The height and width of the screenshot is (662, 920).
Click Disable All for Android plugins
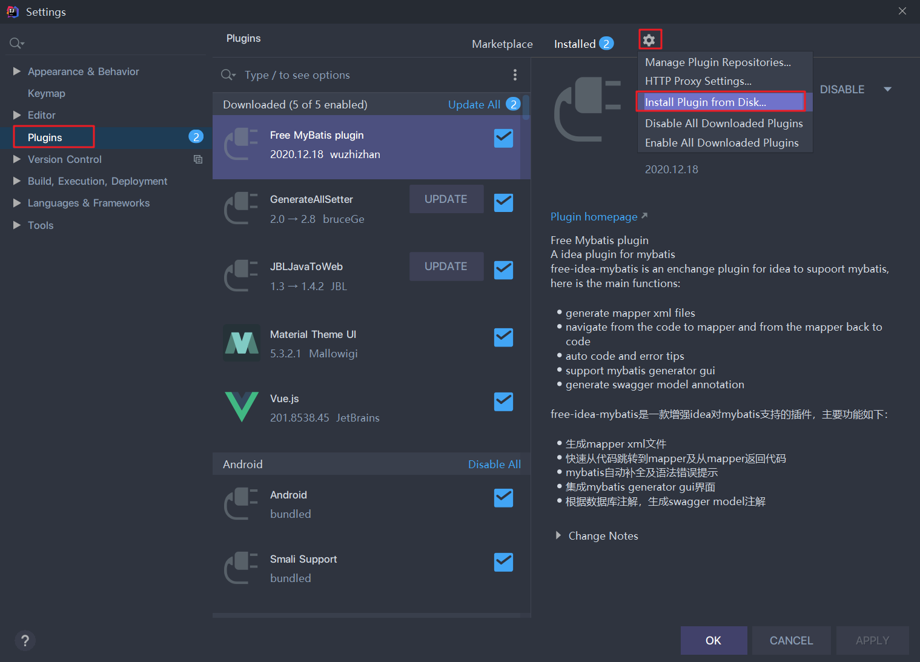(494, 464)
